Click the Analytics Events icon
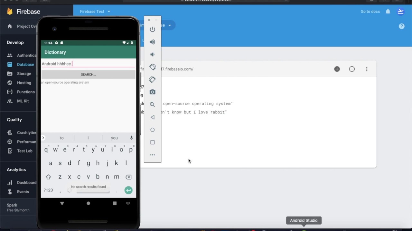The width and height of the screenshot is (412, 231). click(10, 192)
